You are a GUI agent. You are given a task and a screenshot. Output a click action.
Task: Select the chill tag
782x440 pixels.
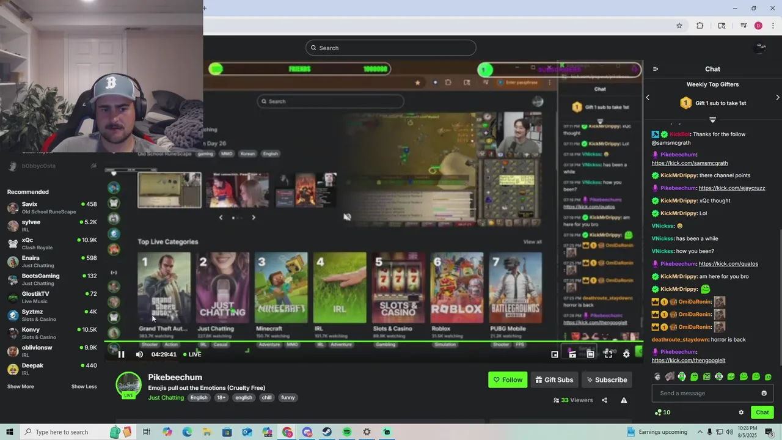[x=266, y=398]
